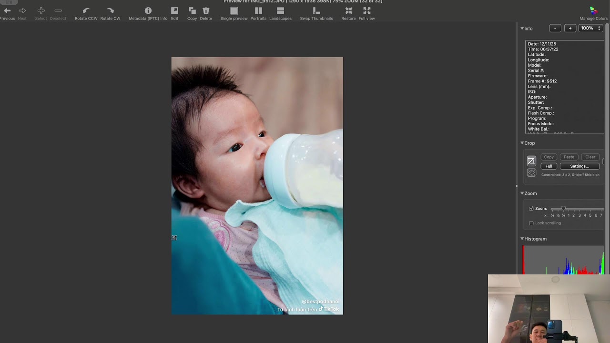Click 'Time: 06:37:22' in Info
610x343 pixels.
543,49
